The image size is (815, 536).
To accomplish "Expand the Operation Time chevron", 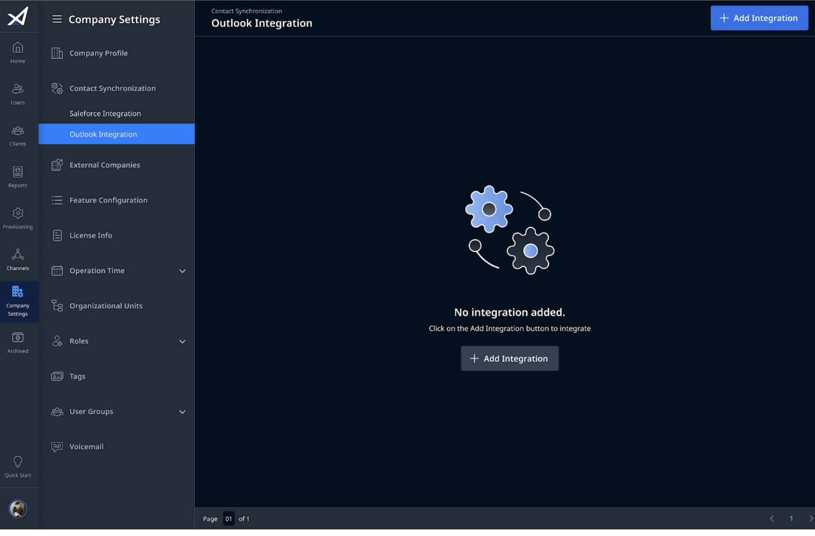I will pos(183,271).
